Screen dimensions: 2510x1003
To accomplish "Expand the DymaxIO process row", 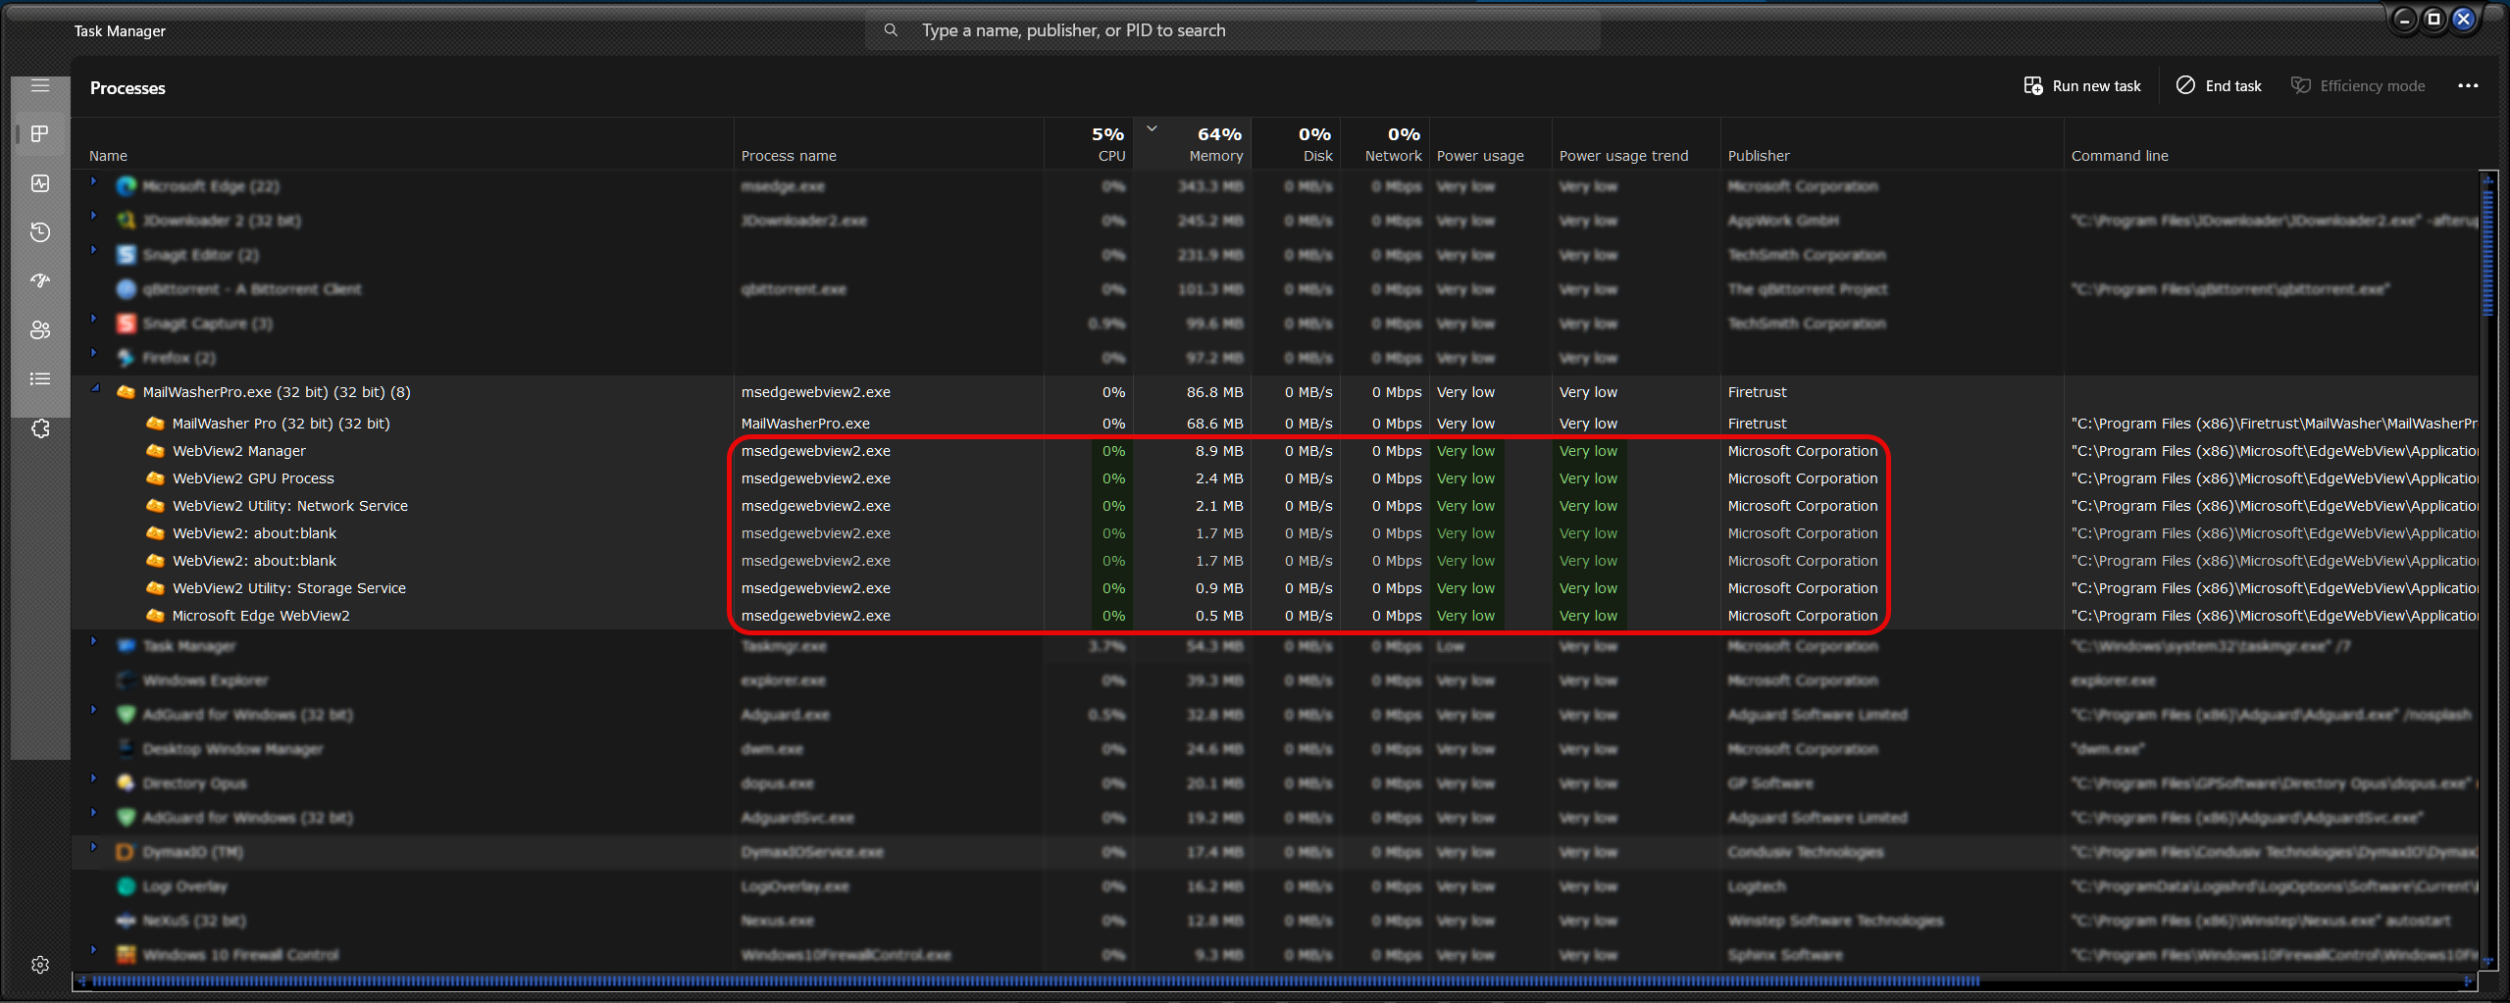I will (94, 847).
